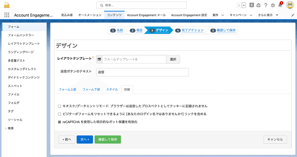Click the キャンセル button
This screenshot has height=157, width=297.
coord(275,140)
